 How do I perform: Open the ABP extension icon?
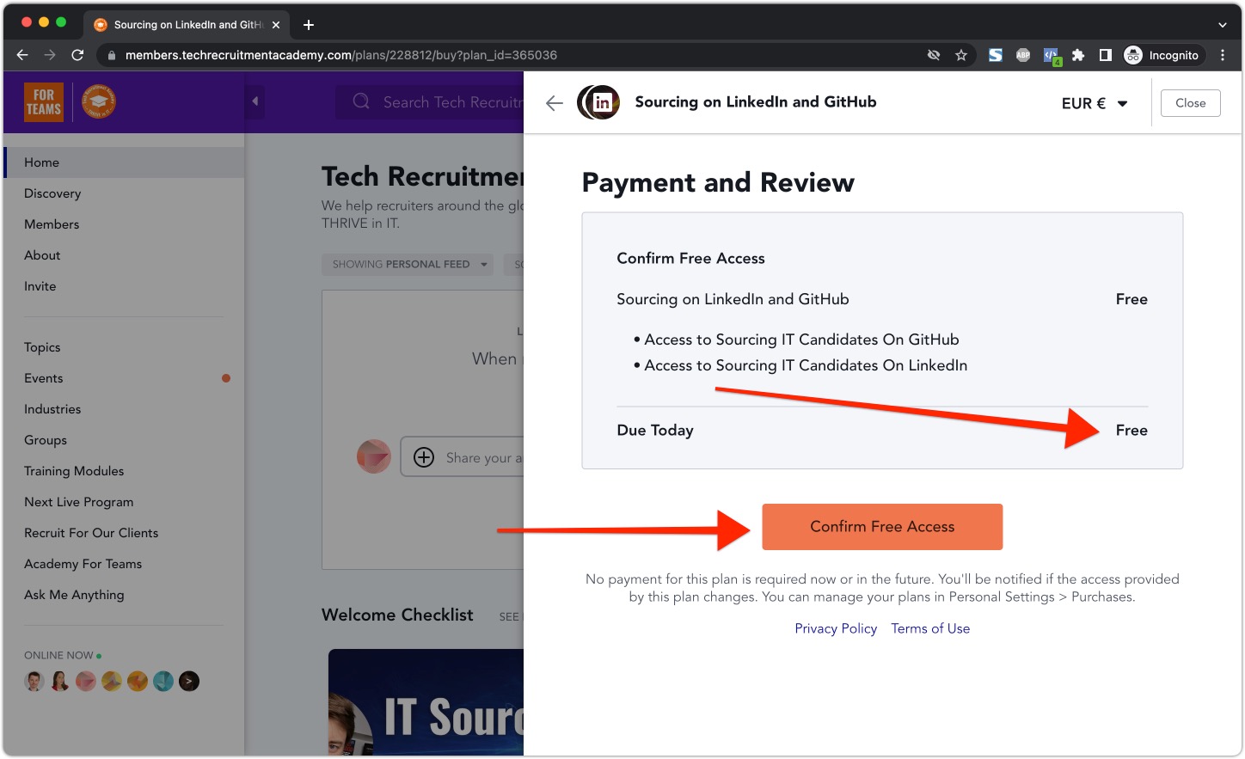1023,55
